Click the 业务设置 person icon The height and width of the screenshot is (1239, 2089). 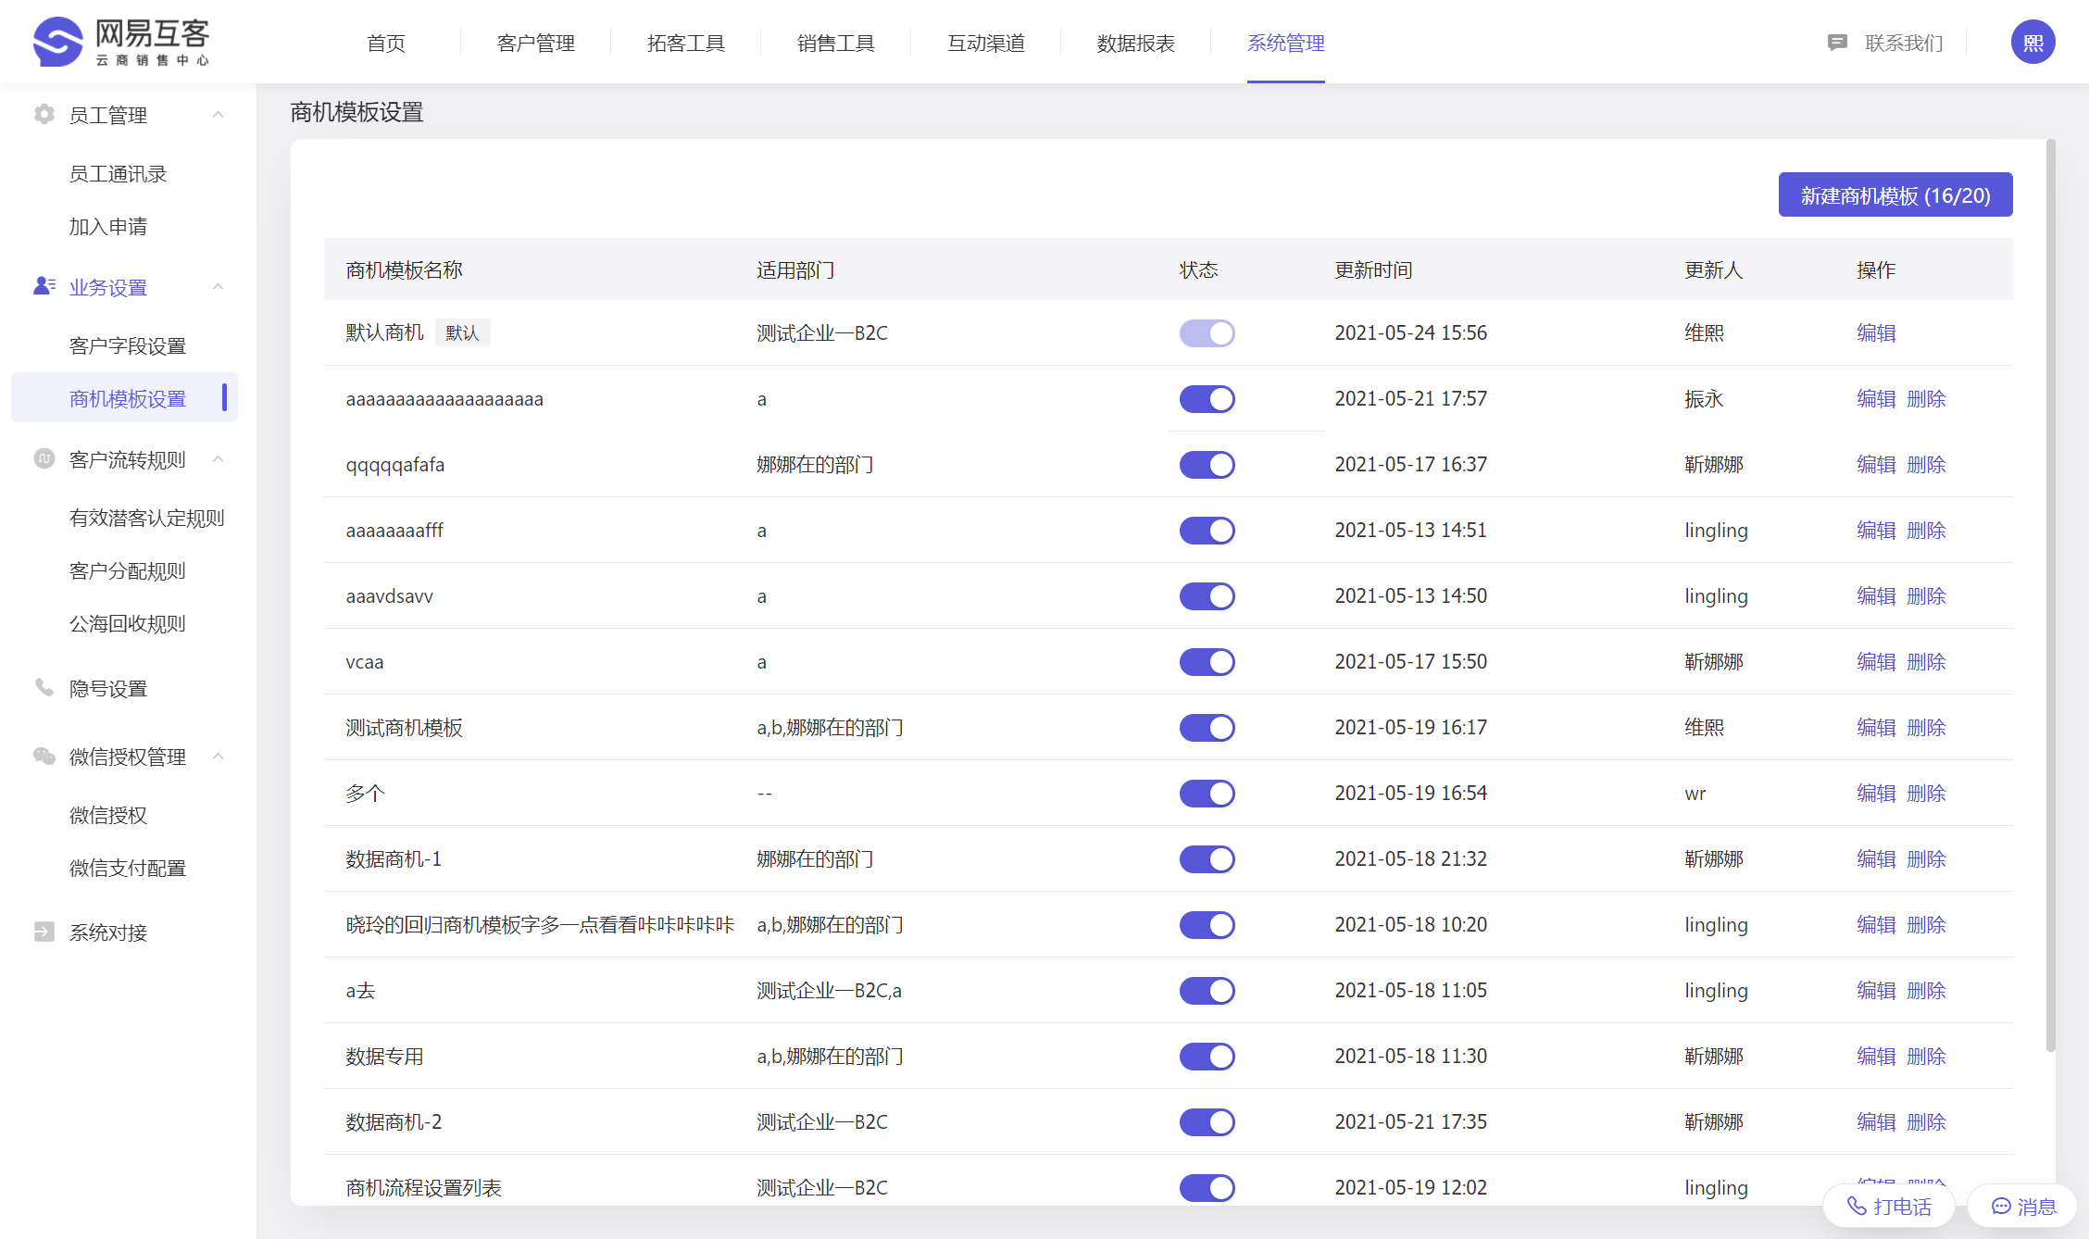(x=44, y=286)
